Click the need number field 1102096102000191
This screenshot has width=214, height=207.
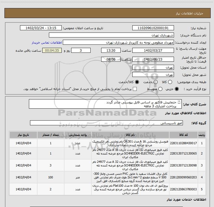point(153,28)
